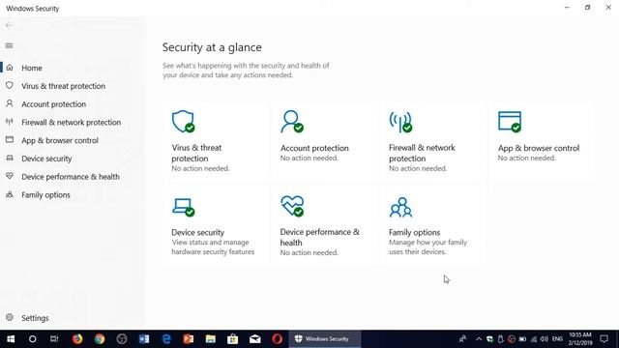Open Cortana search circle on taskbar

(x=32, y=339)
